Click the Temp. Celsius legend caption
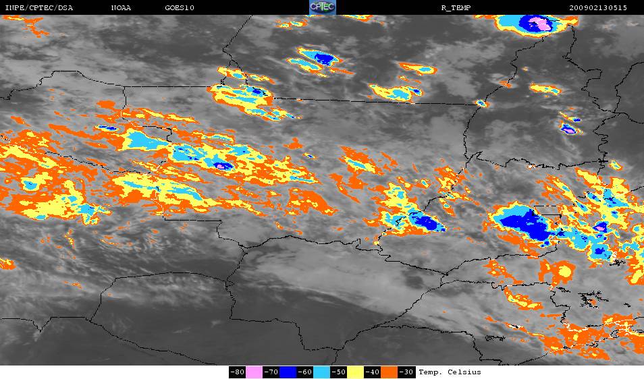This screenshot has height=379, width=644. [x=450, y=372]
